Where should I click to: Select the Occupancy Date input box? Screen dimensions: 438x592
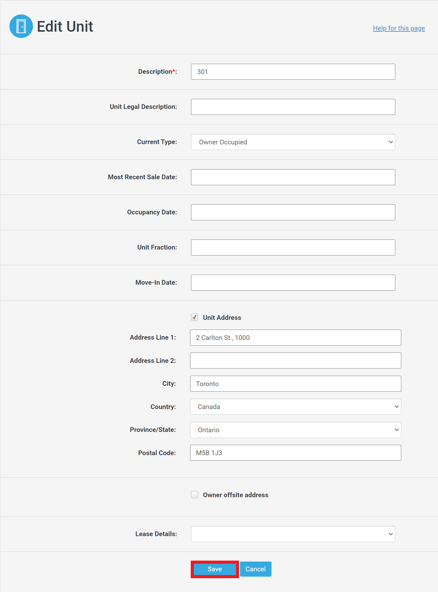293,212
